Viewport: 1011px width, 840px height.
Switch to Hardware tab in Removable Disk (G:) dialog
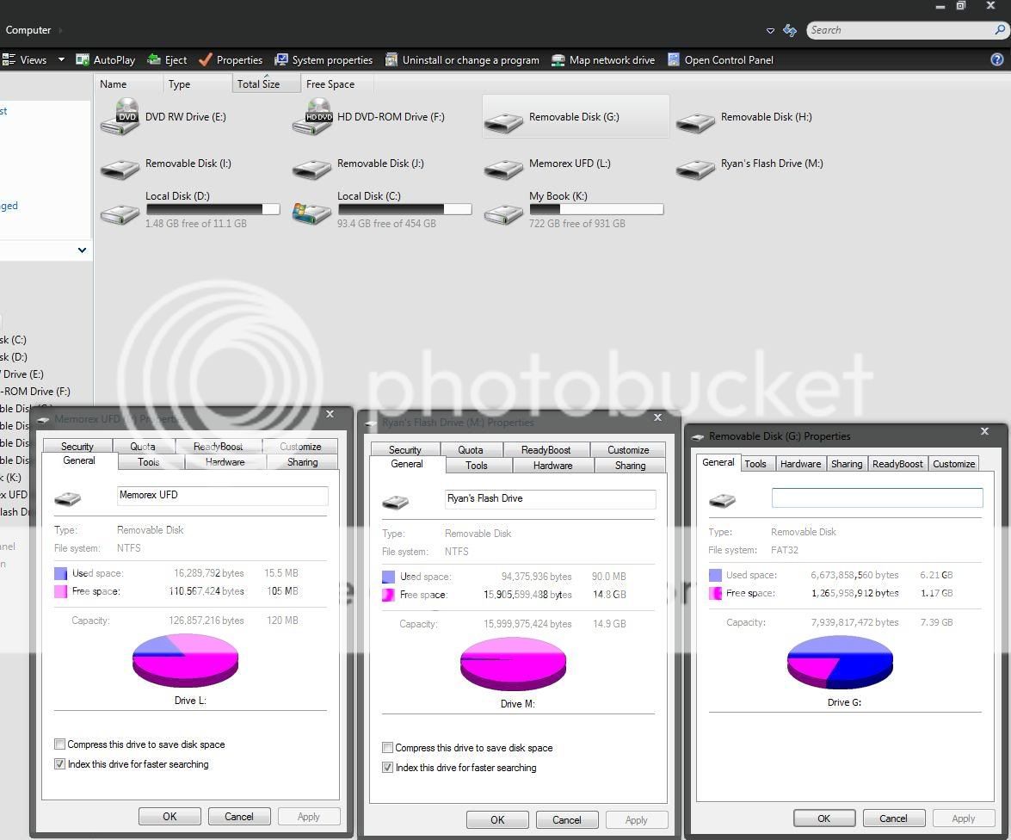click(x=800, y=464)
